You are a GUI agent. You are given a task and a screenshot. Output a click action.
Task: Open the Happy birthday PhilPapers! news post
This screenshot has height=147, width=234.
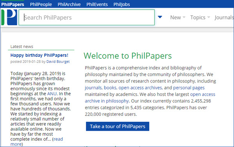pyautogui.click(x=39, y=55)
